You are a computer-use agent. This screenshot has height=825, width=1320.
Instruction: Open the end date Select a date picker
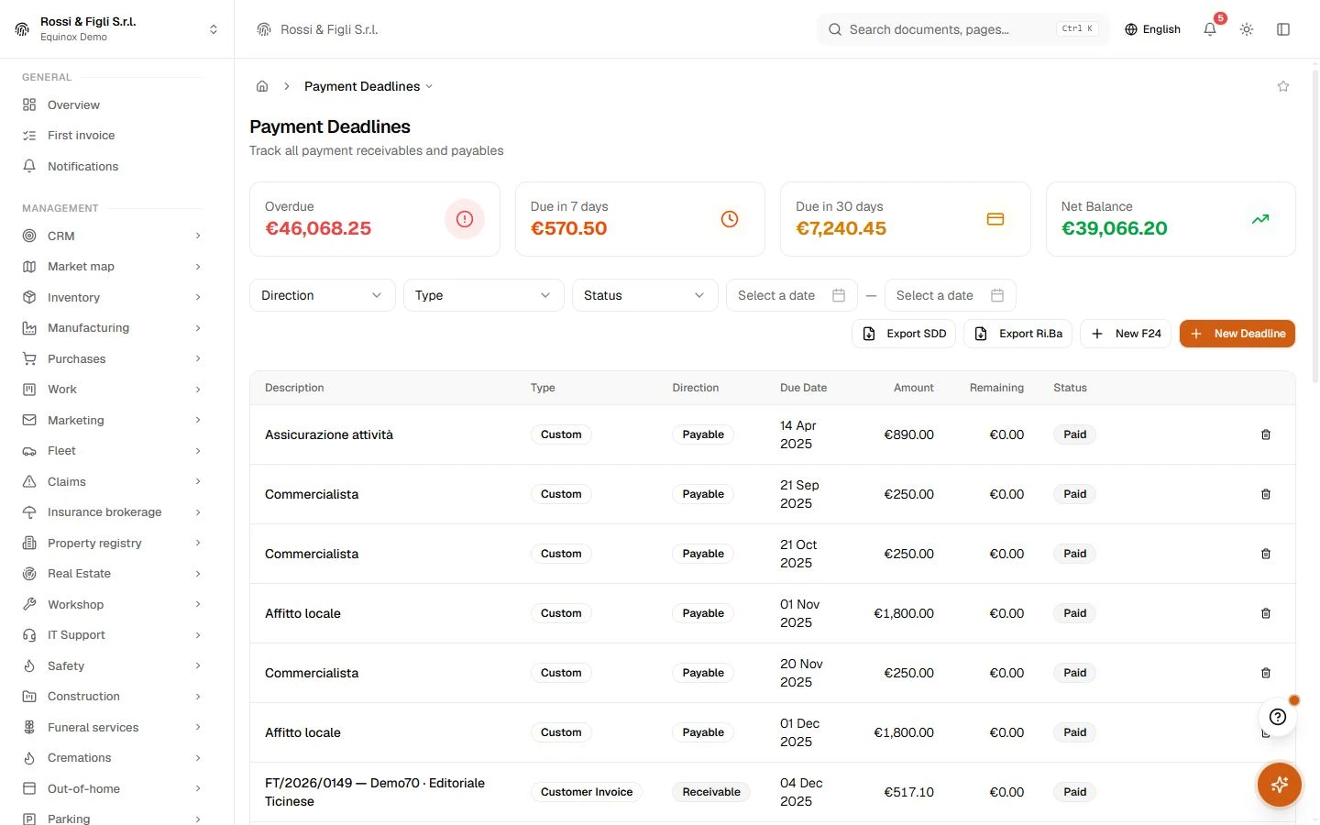(x=950, y=295)
